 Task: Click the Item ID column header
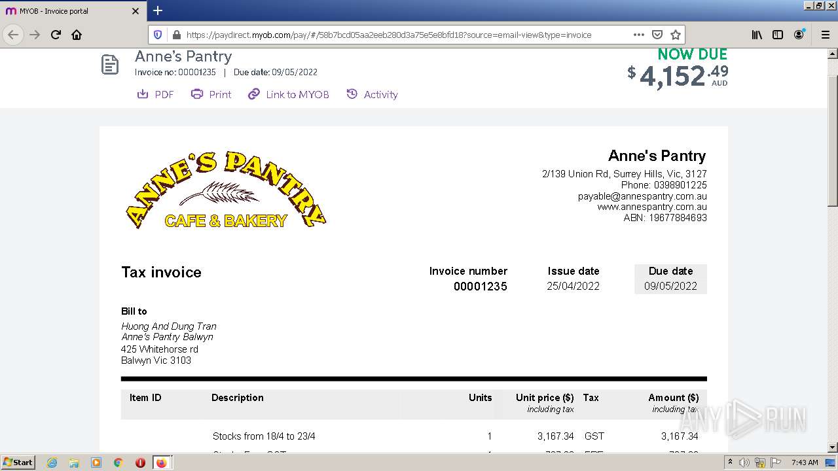pyautogui.click(x=145, y=398)
